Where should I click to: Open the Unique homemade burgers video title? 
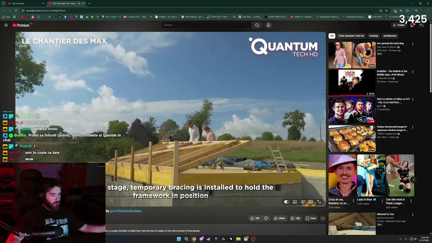[x=392, y=129]
